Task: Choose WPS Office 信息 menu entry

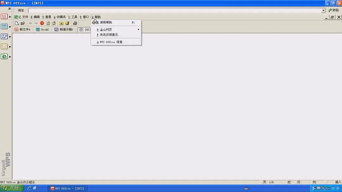Action: click(x=116, y=42)
